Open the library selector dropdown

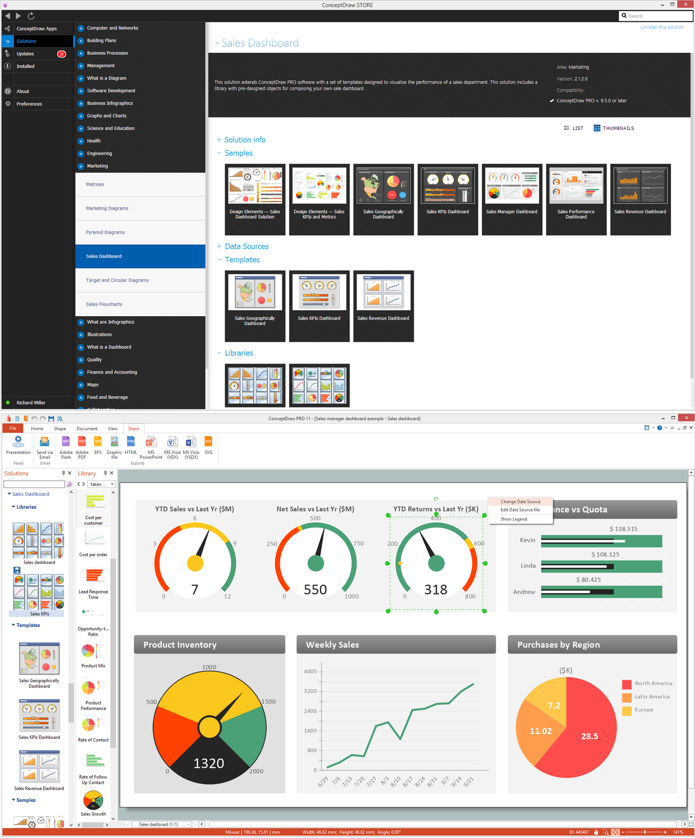coord(101,484)
